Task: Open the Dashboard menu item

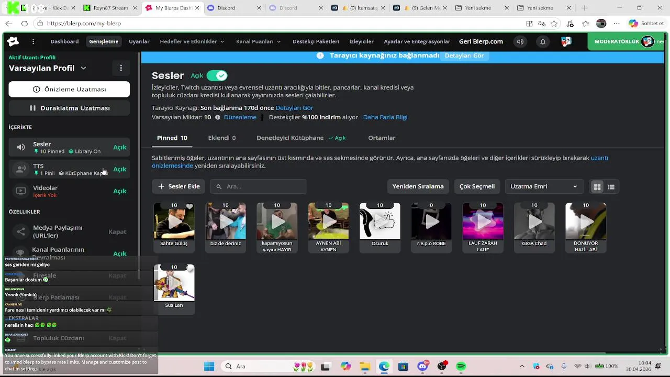Action: (64, 41)
